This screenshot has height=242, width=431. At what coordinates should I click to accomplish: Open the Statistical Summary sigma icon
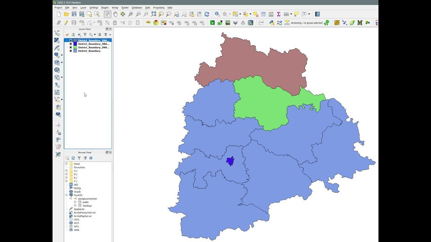(278, 14)
